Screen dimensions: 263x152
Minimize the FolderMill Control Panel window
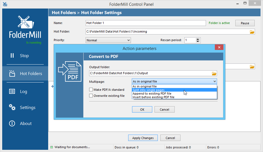pos(238,4)
